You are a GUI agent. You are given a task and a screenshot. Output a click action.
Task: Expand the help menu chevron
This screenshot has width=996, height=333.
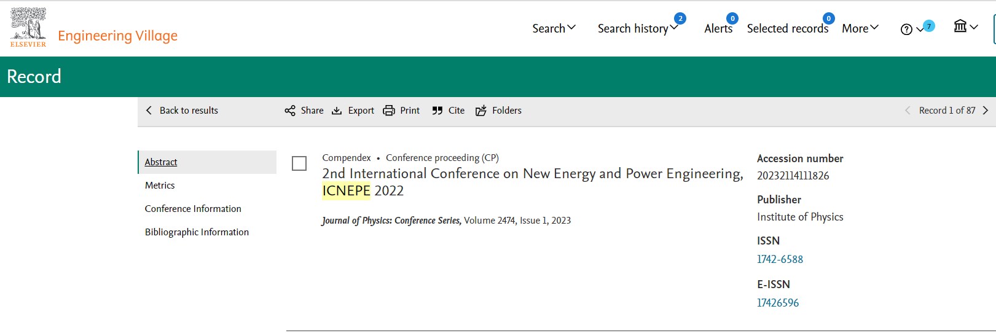click(920, 29)
